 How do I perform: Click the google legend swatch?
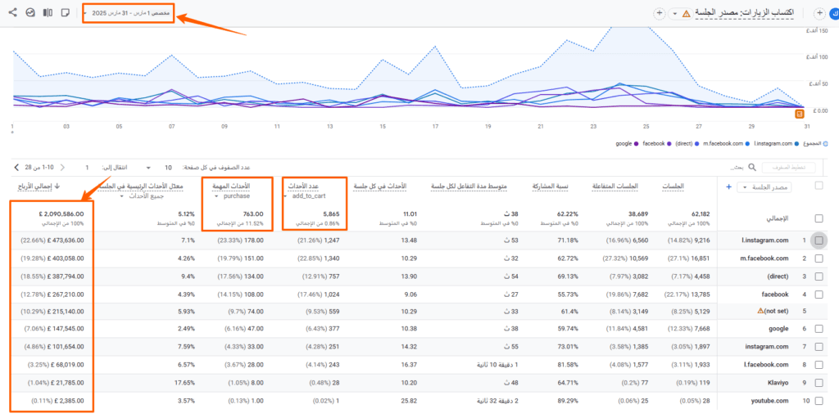point(636,144)
